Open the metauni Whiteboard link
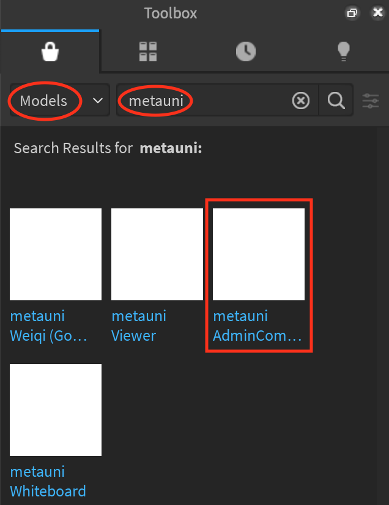 tap(48, 482)
